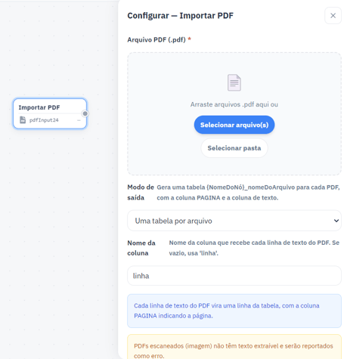Click the PDF file icon in the node
This screenshot has width=347, height=359.
(23, 120)
